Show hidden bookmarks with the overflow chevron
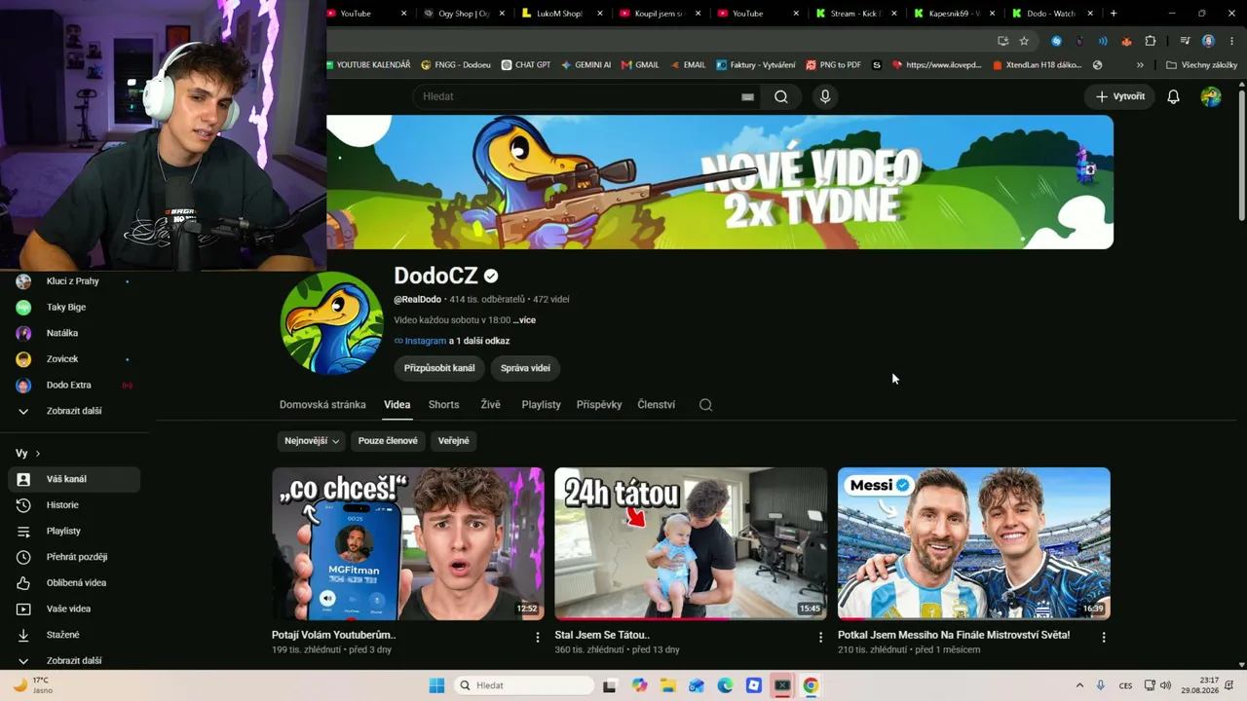The height and width of the screenshot is (701, 1247). click(1140, 65)
